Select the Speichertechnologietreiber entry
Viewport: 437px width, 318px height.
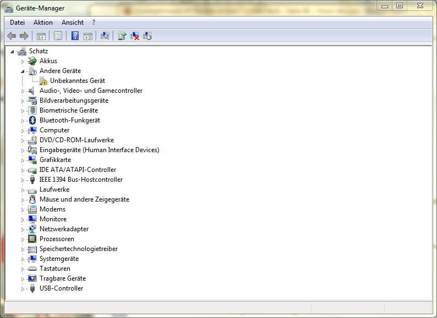[x=79, y=249]
